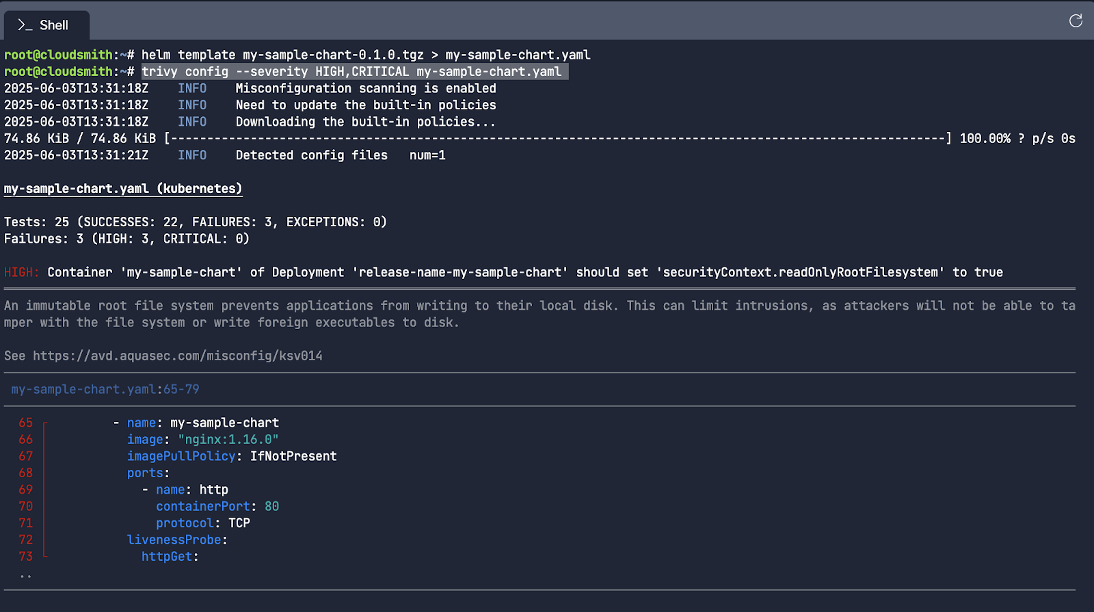The image size is (1094, 612).
Task: Click the refresh icon at top right
Action: pyautogui.click(x=1076, y=21)
